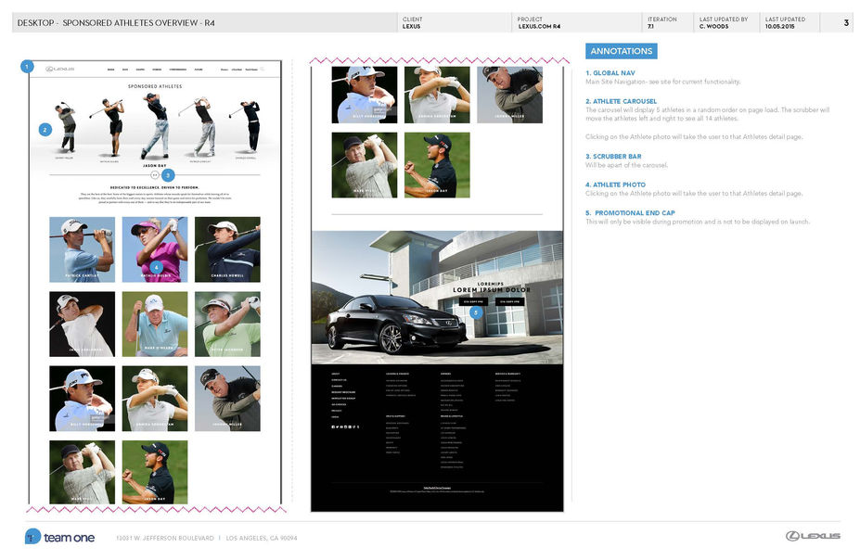Open Billy Horschel's photo tile in the continued page mockup
This screenshot has height=560, width=860.
pyautogui.click(x=365, y=95)
